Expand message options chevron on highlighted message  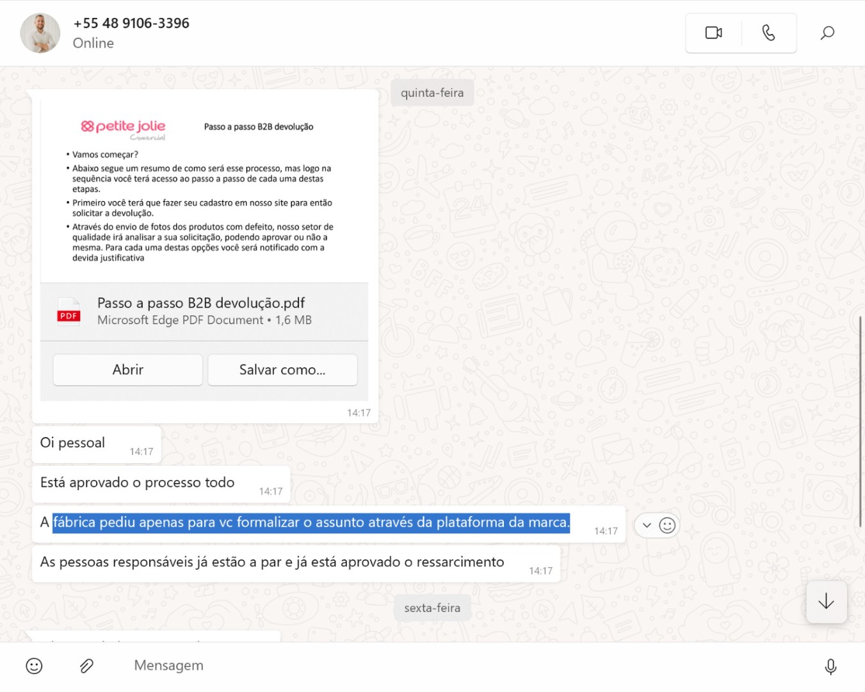(x=647, y=525)
